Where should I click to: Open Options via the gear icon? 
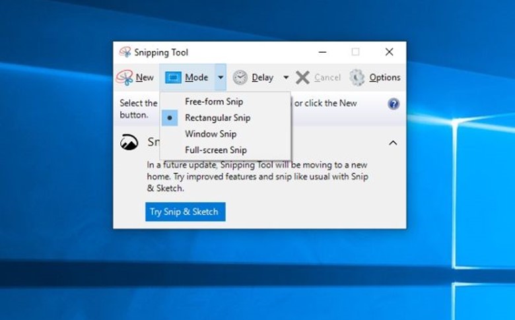tap(357, 78)
